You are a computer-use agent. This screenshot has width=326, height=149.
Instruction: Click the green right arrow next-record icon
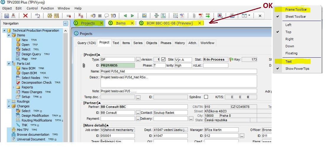click(x=132, y=16)
